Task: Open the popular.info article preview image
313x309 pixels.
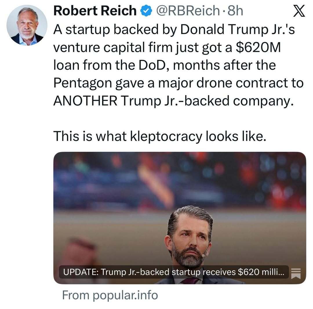Action: [180, 209]
